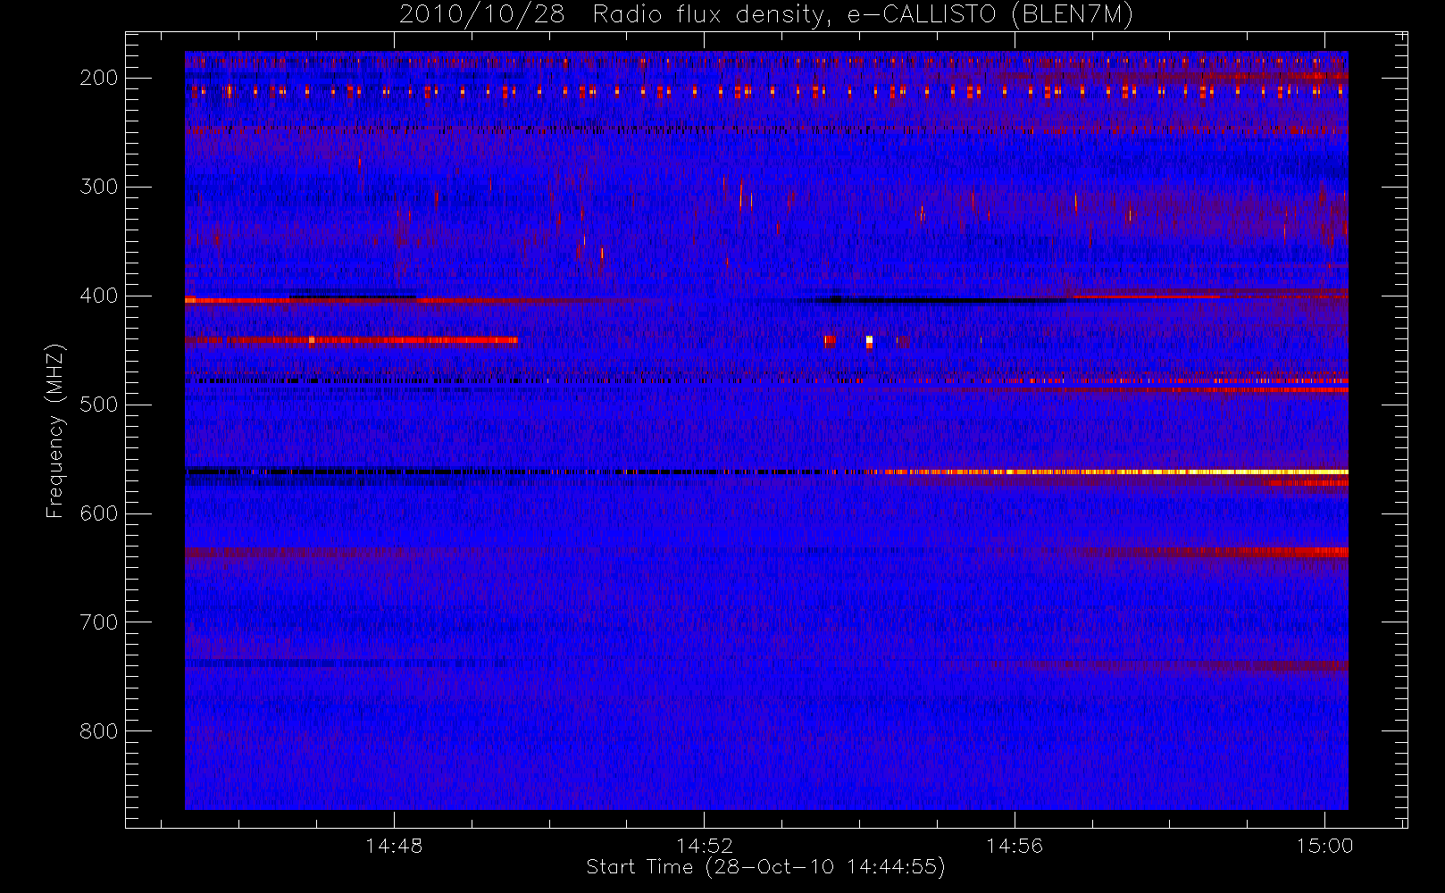This screenshot has height=893, width=1445.
Task: Click the 15:00 time tick label
Action: tap(1324, 846)
